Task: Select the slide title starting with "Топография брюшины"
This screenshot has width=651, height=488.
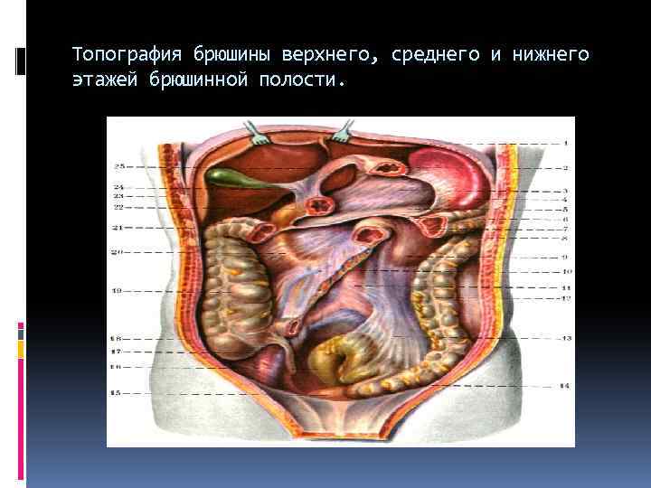Action: 331,67
